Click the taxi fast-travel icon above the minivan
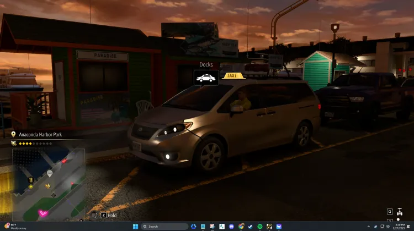414x231 pixels. (x=206, y=78)
